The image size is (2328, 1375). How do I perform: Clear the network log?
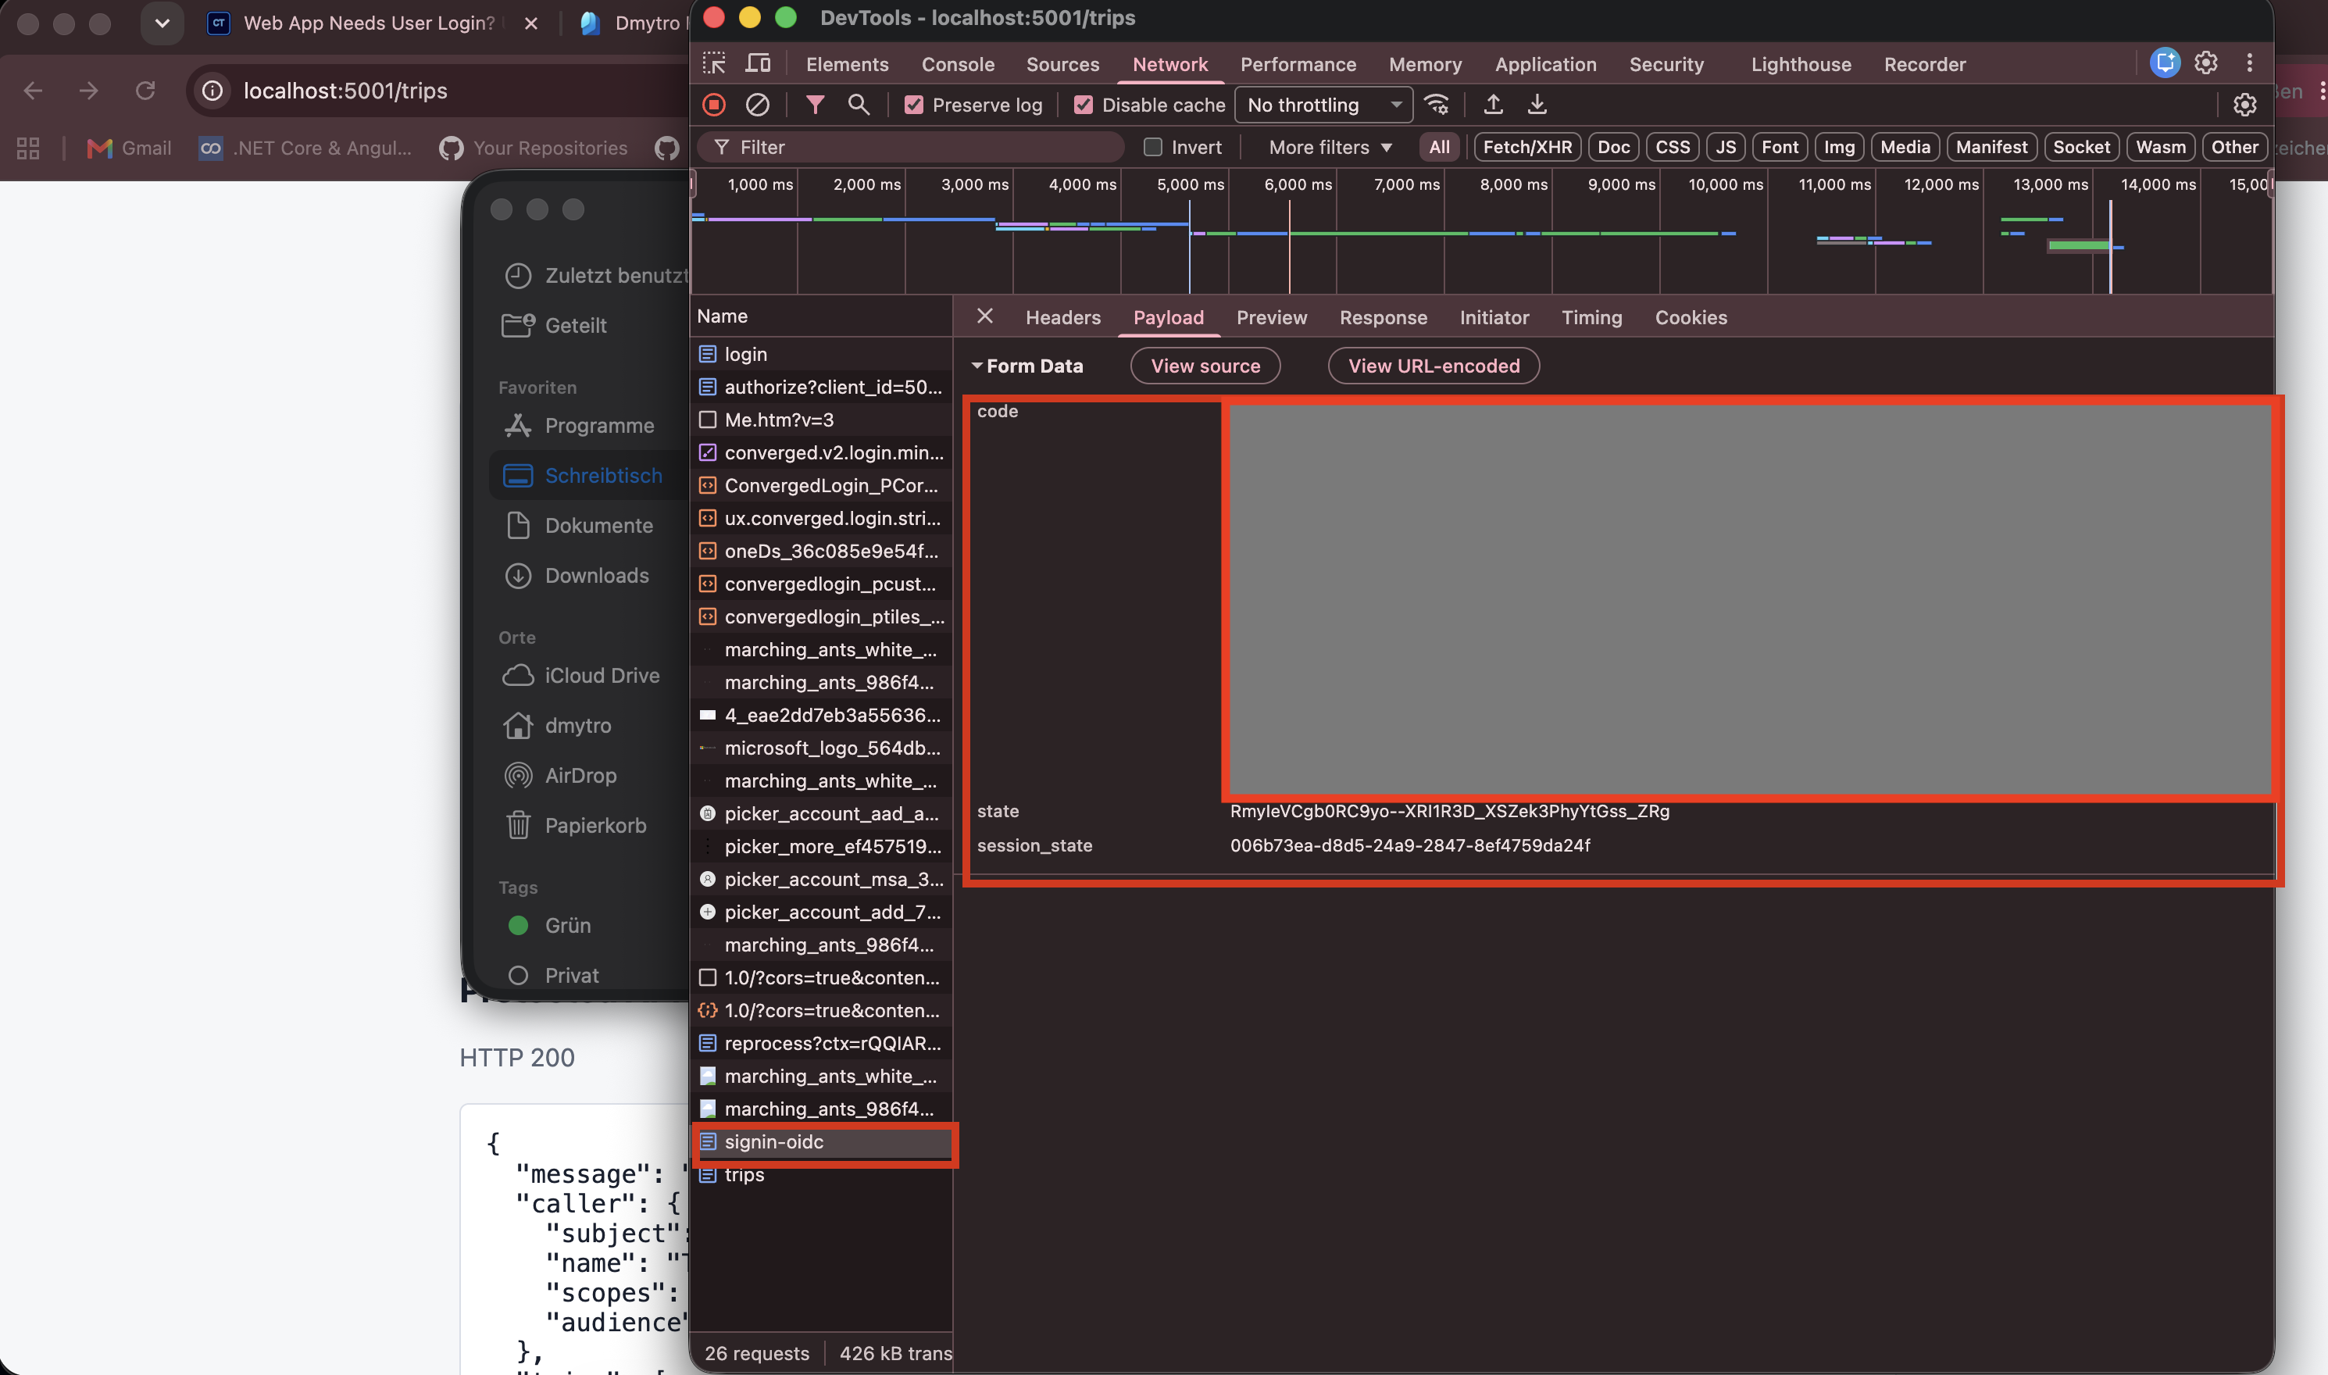point(757,105)
